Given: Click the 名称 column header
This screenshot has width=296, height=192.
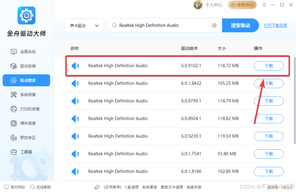Looking at the screenshot, I should click(75, 48).
